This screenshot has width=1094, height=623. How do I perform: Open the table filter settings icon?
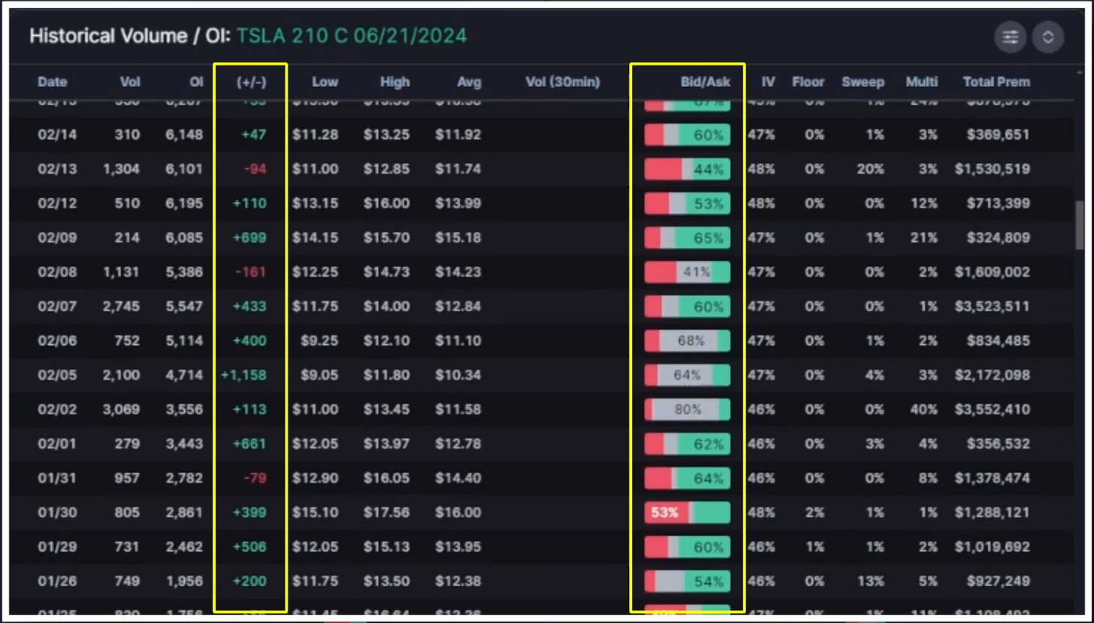pyautogui.click(x=1011, y=37)
